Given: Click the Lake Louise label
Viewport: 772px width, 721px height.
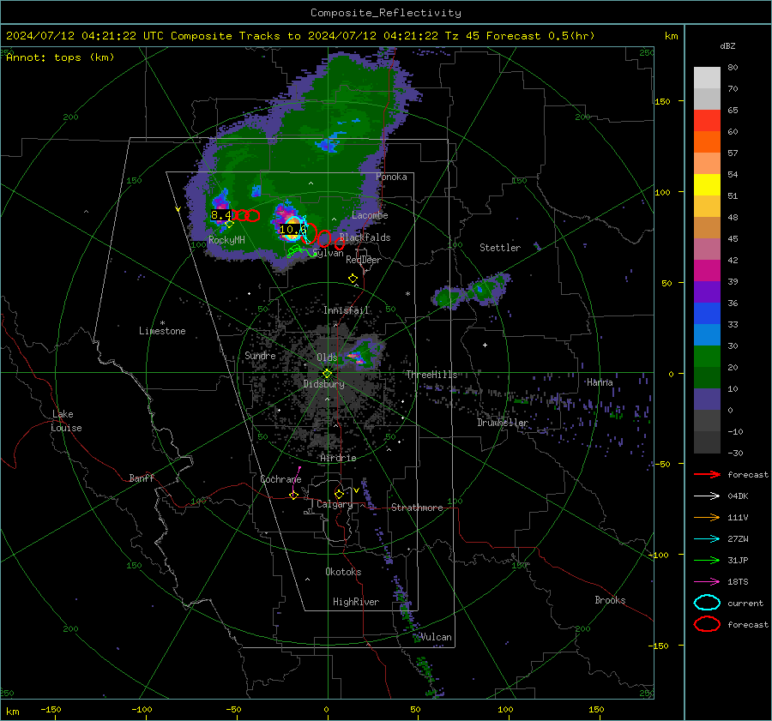Looking at the screenshot, I should pos(66,421).
